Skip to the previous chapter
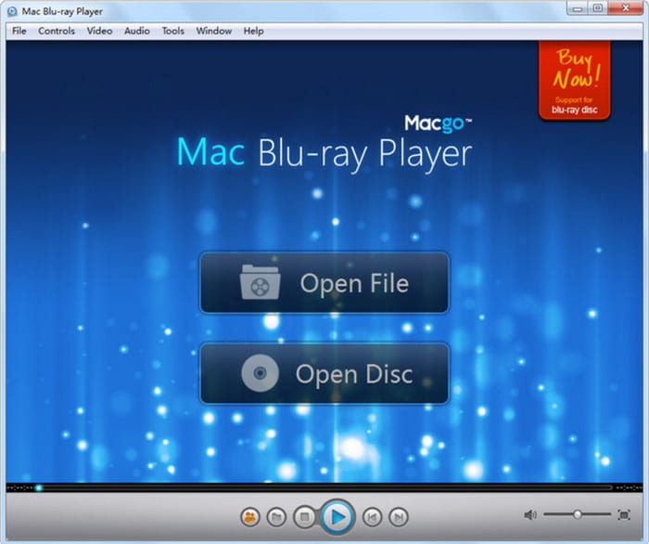The image size is (649, 544). (x=372, y=517)
